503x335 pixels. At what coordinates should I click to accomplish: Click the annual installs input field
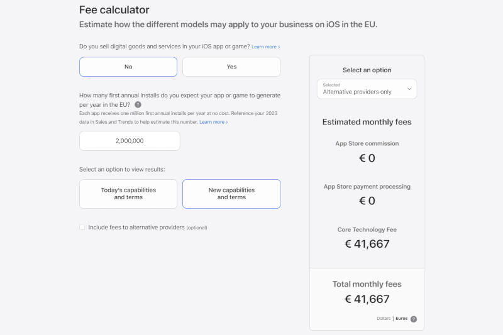click(130, 141)
